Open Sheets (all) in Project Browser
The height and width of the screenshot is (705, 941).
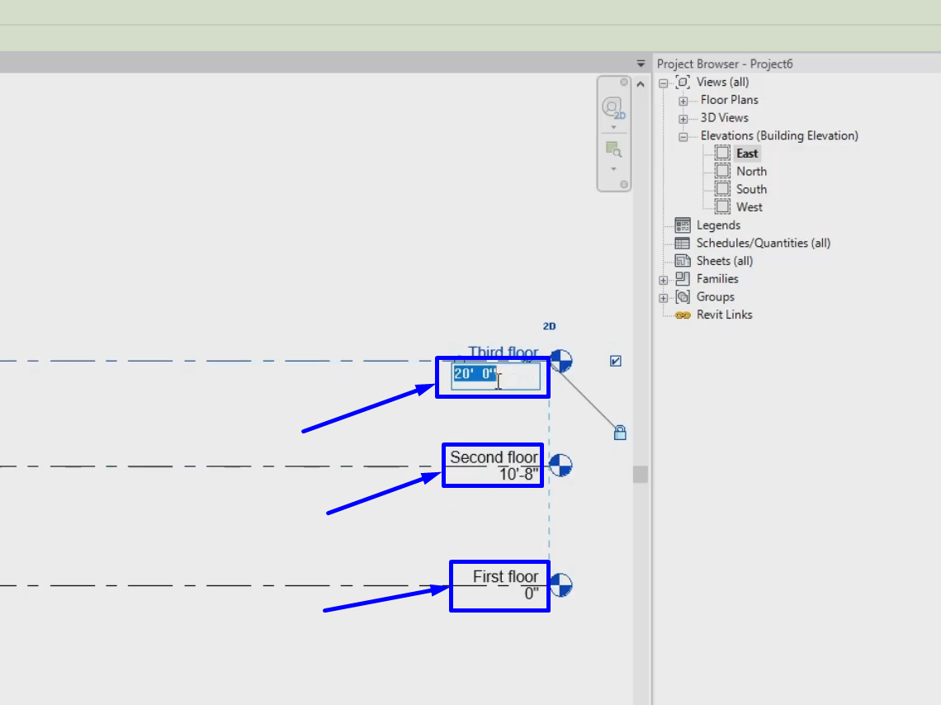click(x=725, y=260)
